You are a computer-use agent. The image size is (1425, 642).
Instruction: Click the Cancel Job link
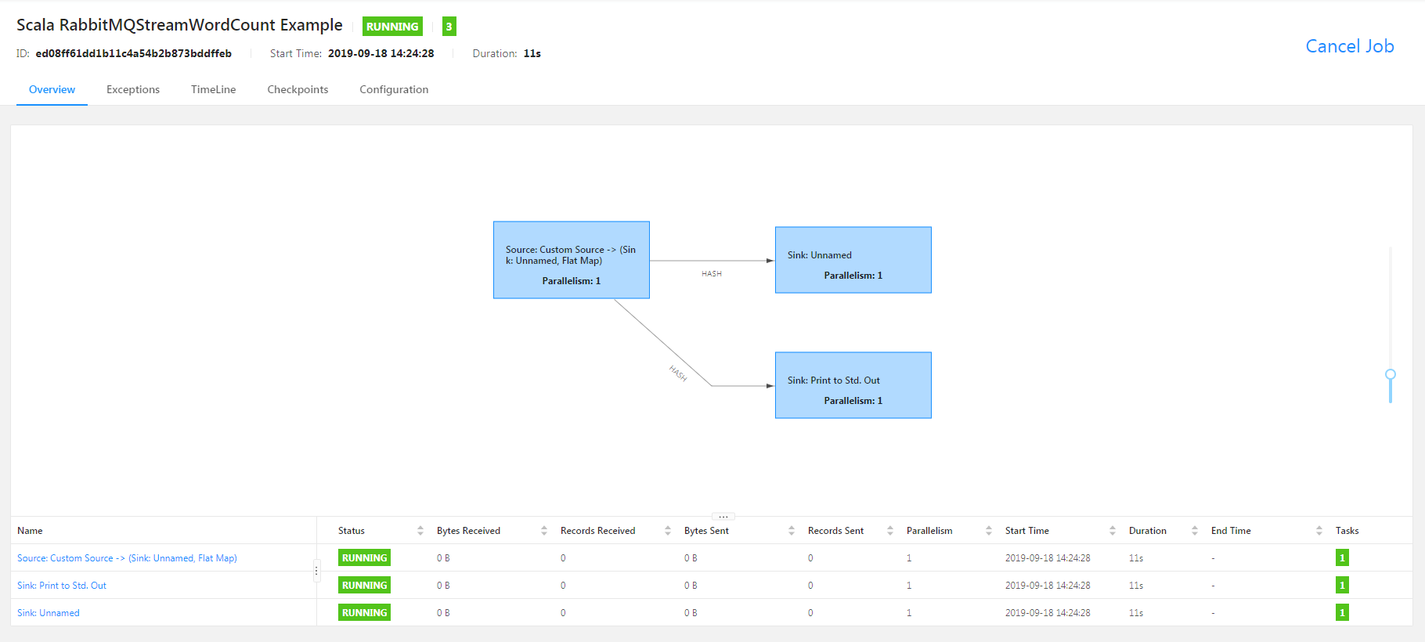1349,46
